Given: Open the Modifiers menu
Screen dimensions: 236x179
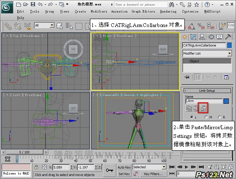Looking at the screenshot, I should [99, 11].
